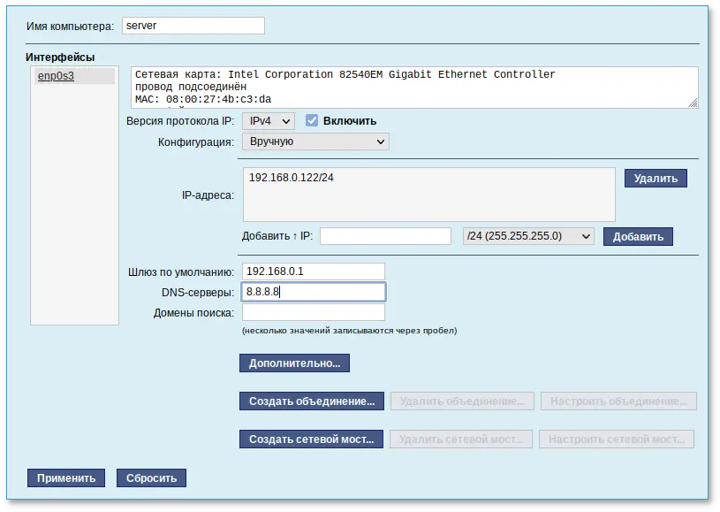Click the empty "Домены поиска" field
The image size is (720, 512).
(x=315, y=311)
